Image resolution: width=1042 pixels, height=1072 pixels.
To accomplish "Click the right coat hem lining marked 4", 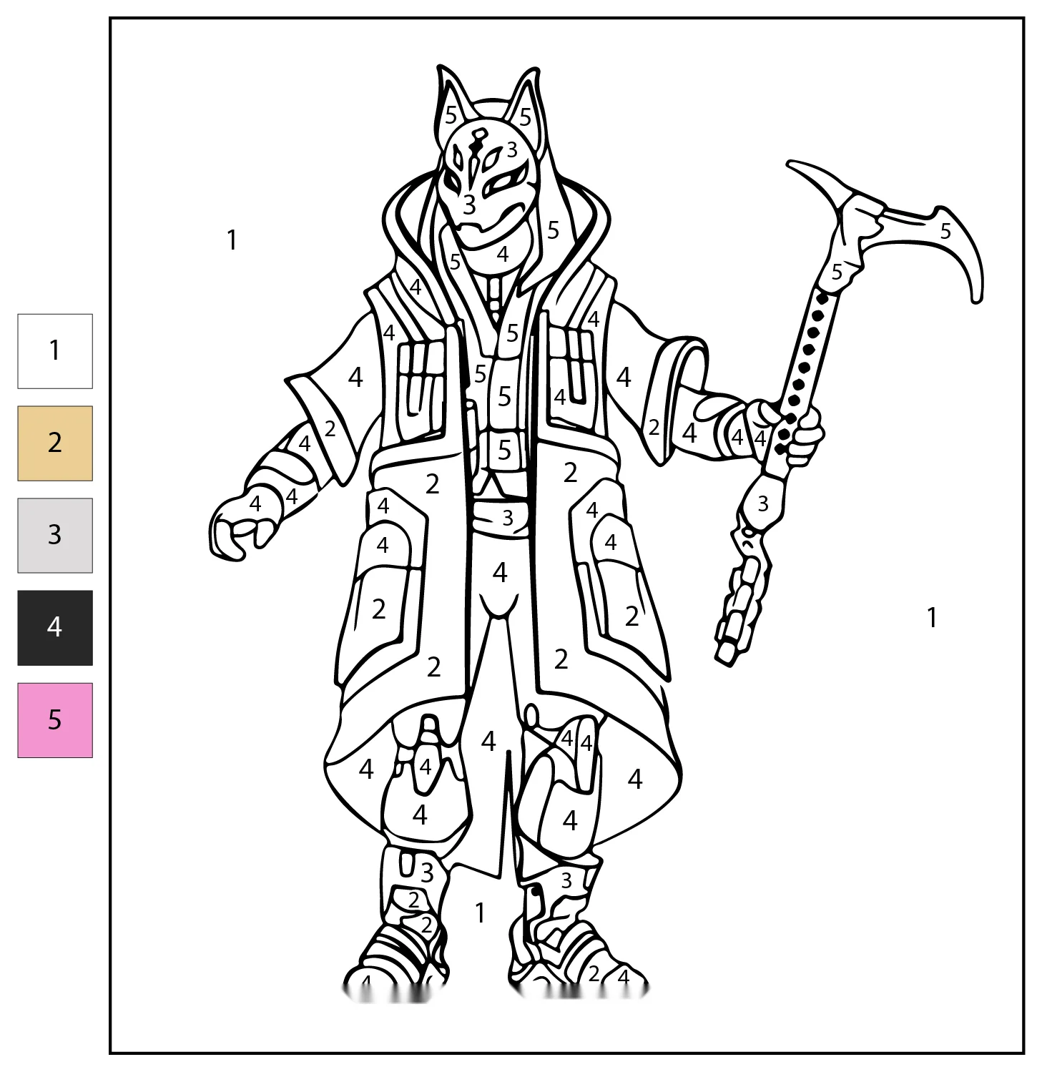I will [635, 779].
